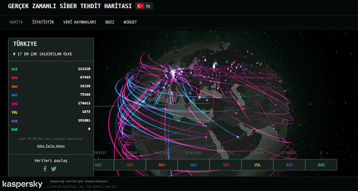Toggle the WAV filter button on the bottom bar
Screen dimensions: 358x191
[x=194, y=165]
